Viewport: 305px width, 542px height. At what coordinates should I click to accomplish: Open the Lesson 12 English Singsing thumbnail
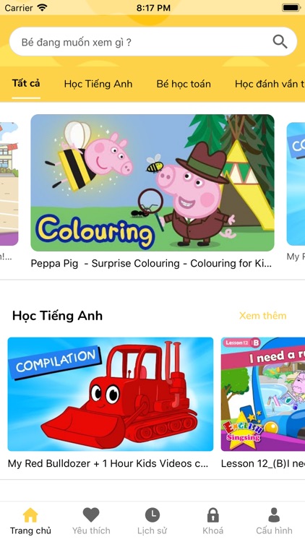pyautogui.click(x=263, y=394)
